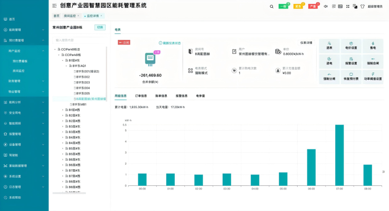Open 功率阈值设置 power threshold icon
This screenshot has height=211, width=389.
click(x=373, y=77)
